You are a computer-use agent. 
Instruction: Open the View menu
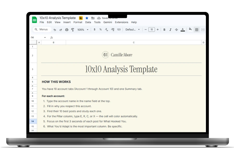57,22
